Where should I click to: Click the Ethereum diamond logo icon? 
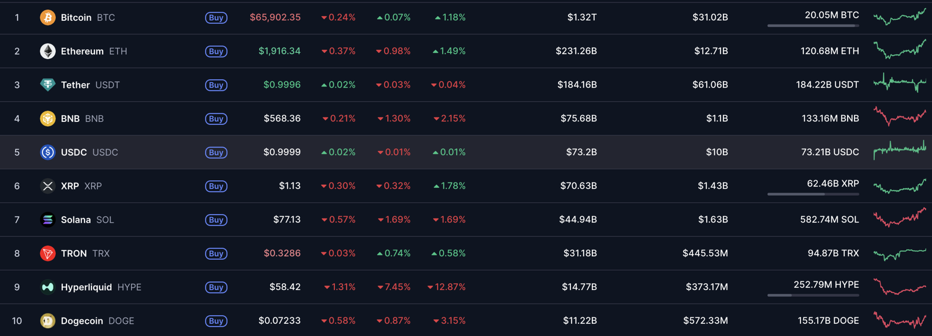click(48, 51)
